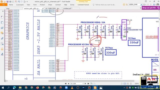Click the 200% zoom level value
160x90 pixels.
[x=137, y=84]
